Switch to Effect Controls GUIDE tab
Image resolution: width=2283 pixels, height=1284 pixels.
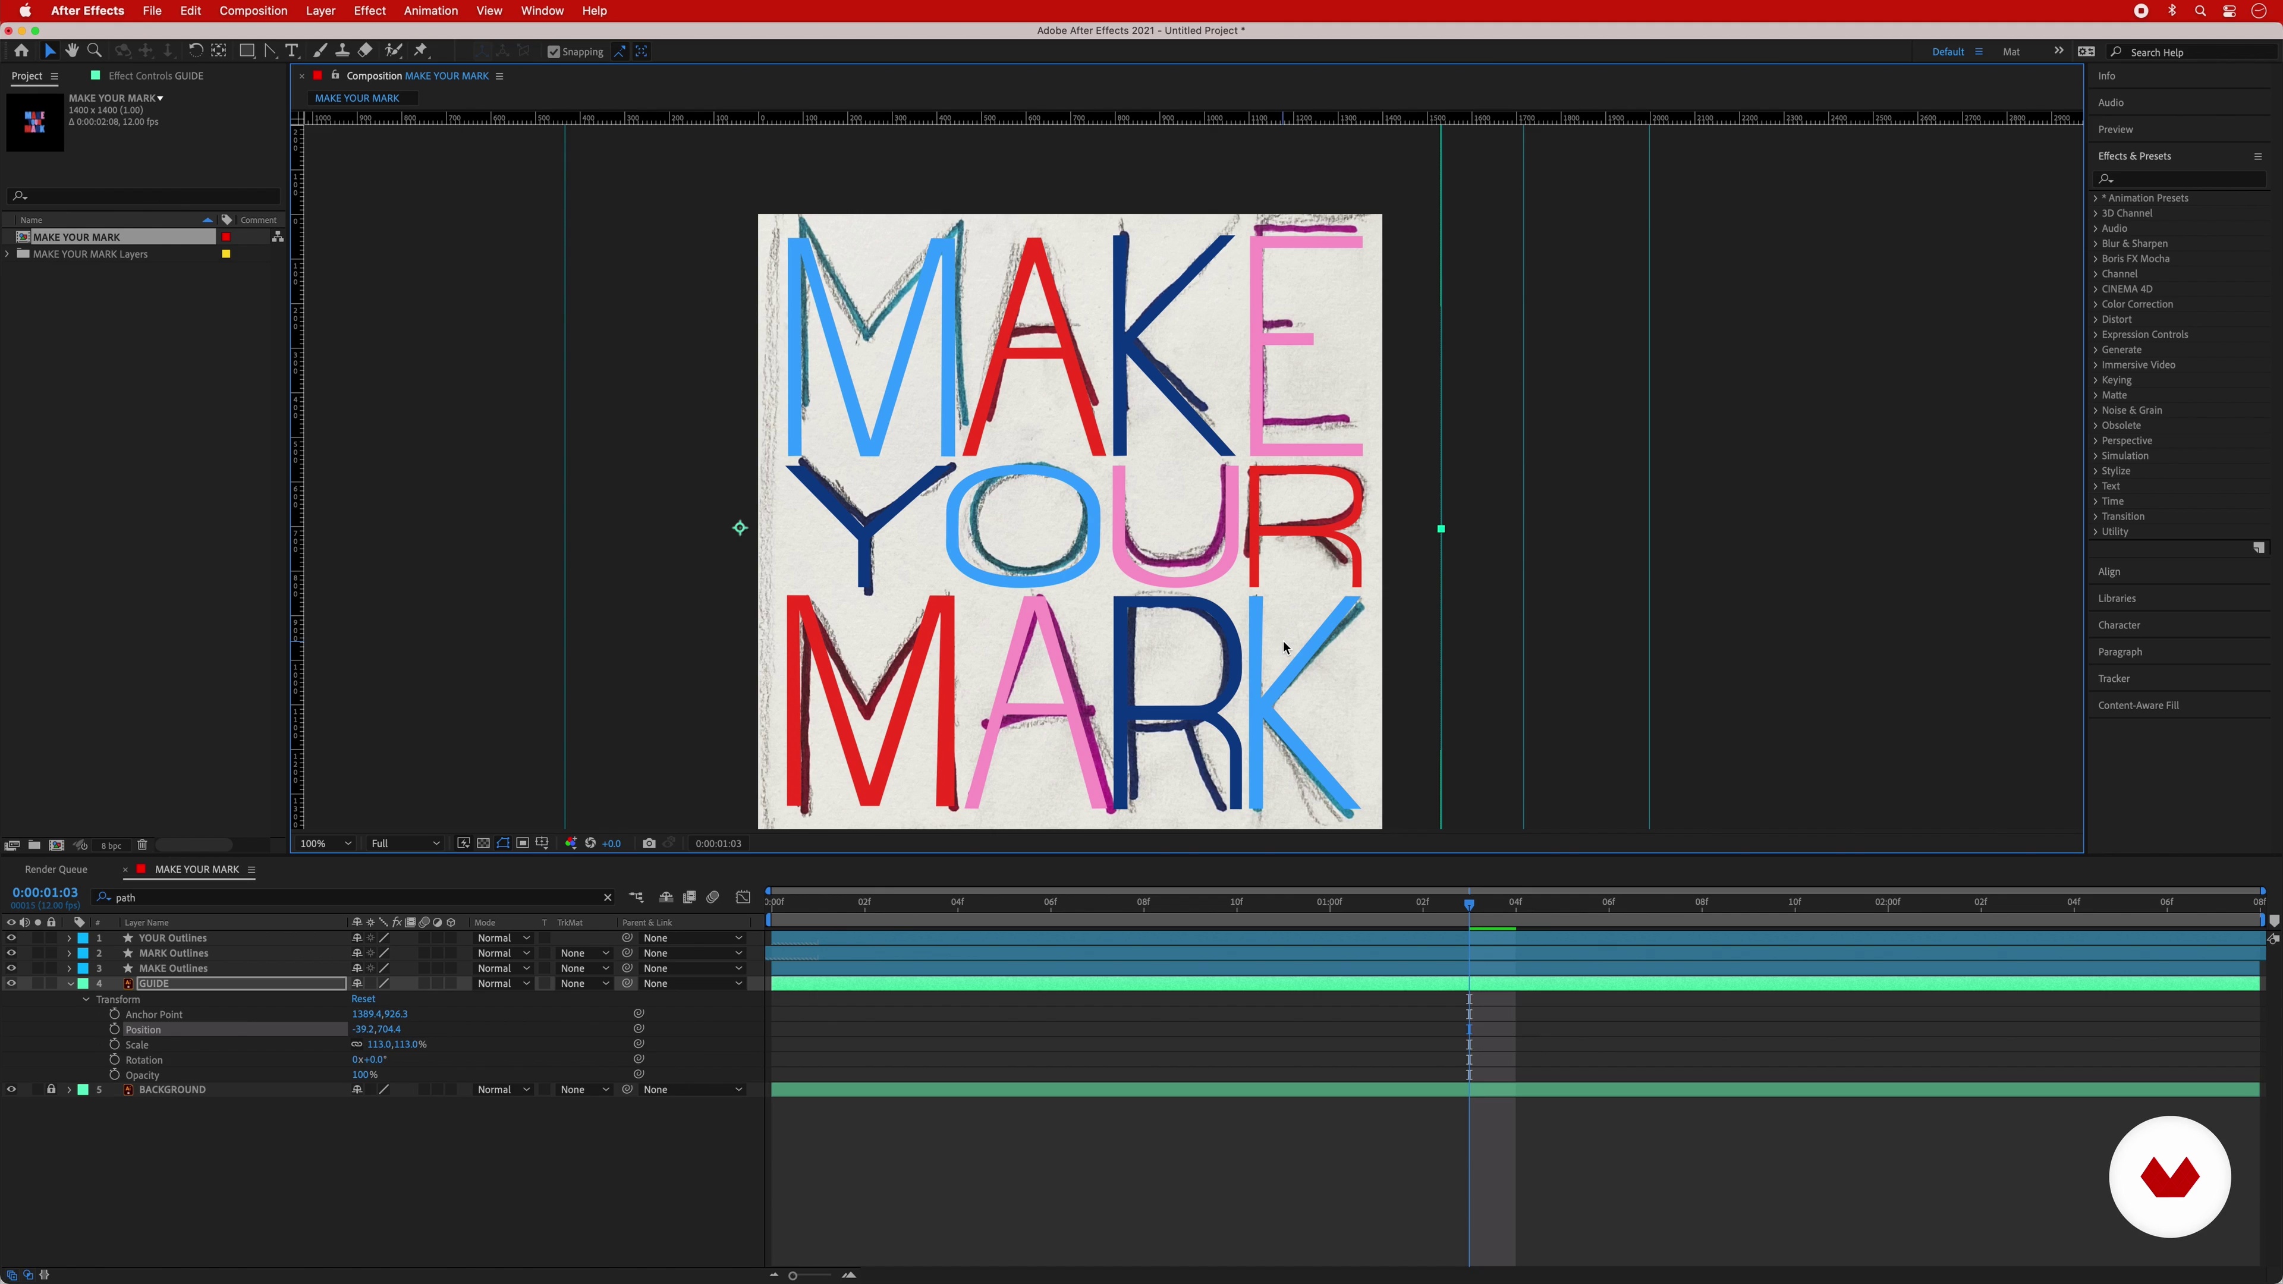(156, 76)
